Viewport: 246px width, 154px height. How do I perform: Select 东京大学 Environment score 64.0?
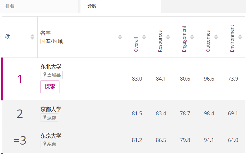pos(233,140)
